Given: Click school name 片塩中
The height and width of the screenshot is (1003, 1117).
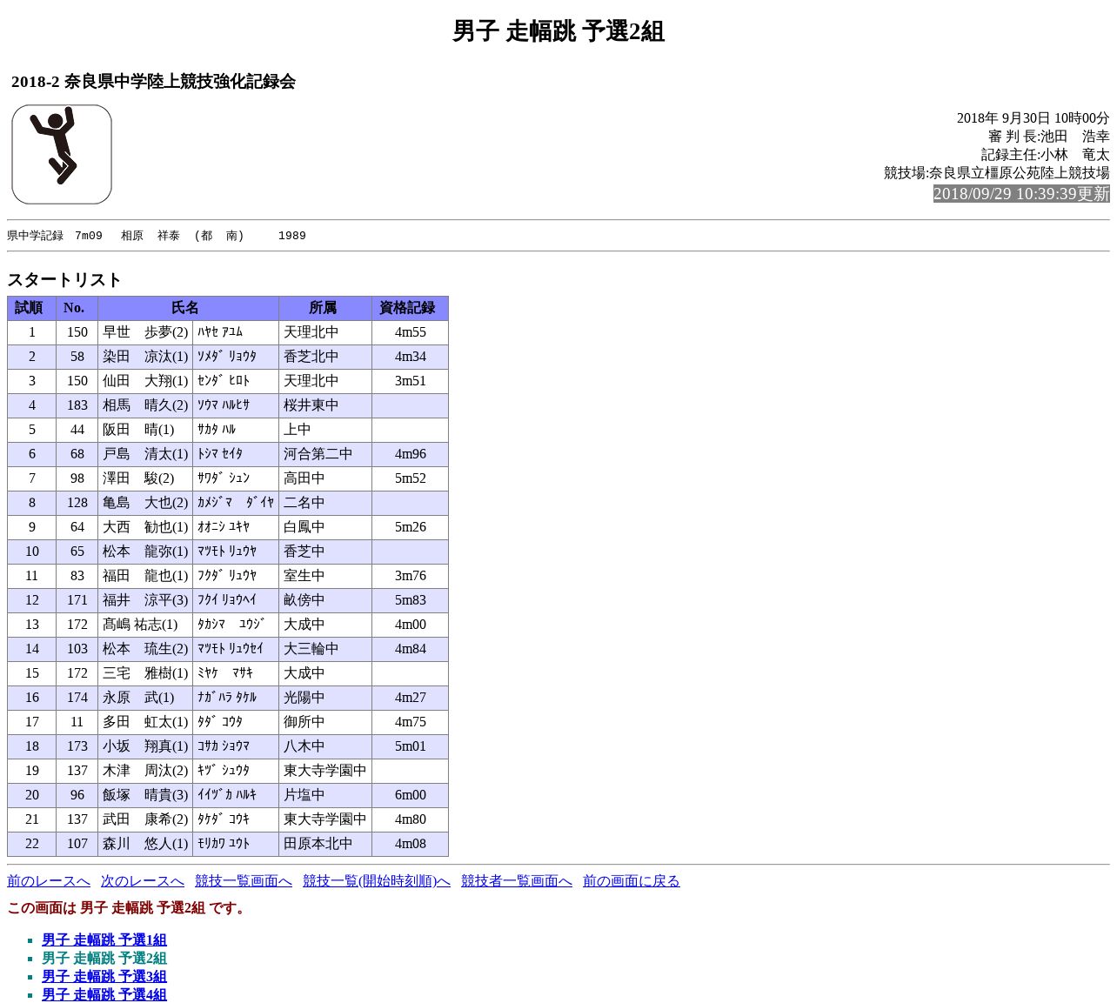Looking at the screenshot, I should [x=304, y=795].
